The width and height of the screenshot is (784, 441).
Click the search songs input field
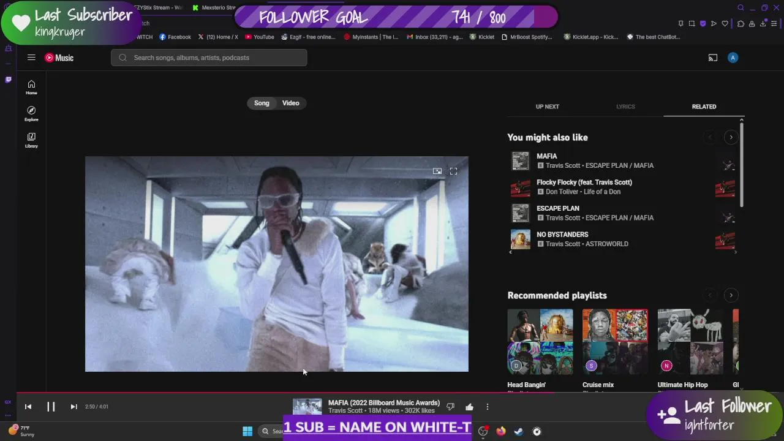coord(209,58)
